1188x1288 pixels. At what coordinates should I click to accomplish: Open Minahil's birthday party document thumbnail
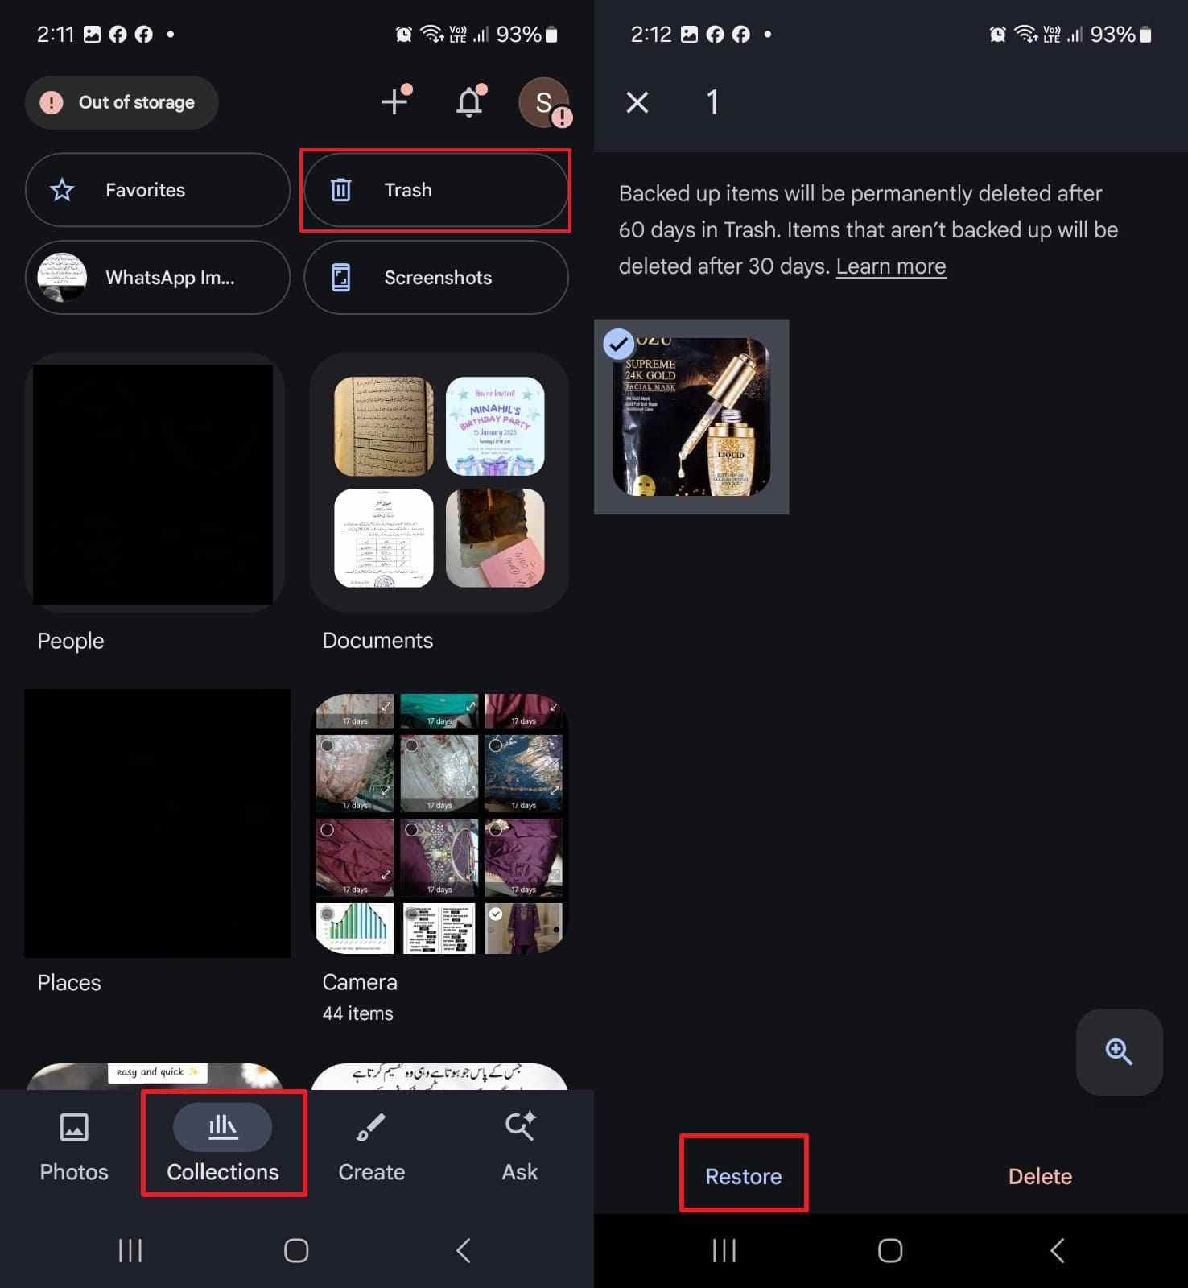tap(495, 427)
